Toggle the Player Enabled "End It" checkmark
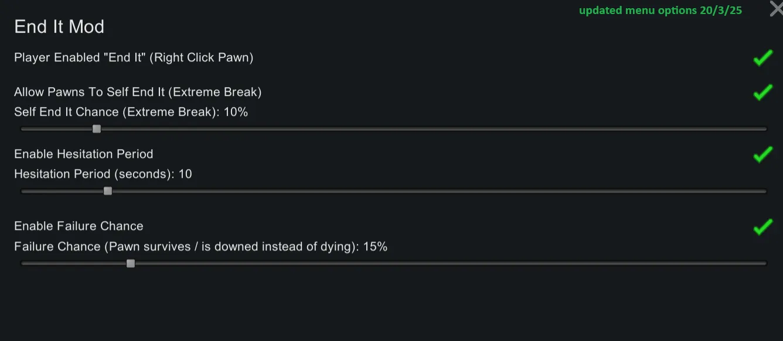Image resolution: width=783 pixels, height=341 pixels. point(762,58)
